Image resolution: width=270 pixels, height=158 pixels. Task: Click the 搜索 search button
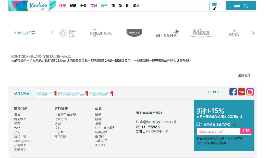point(241,6)
